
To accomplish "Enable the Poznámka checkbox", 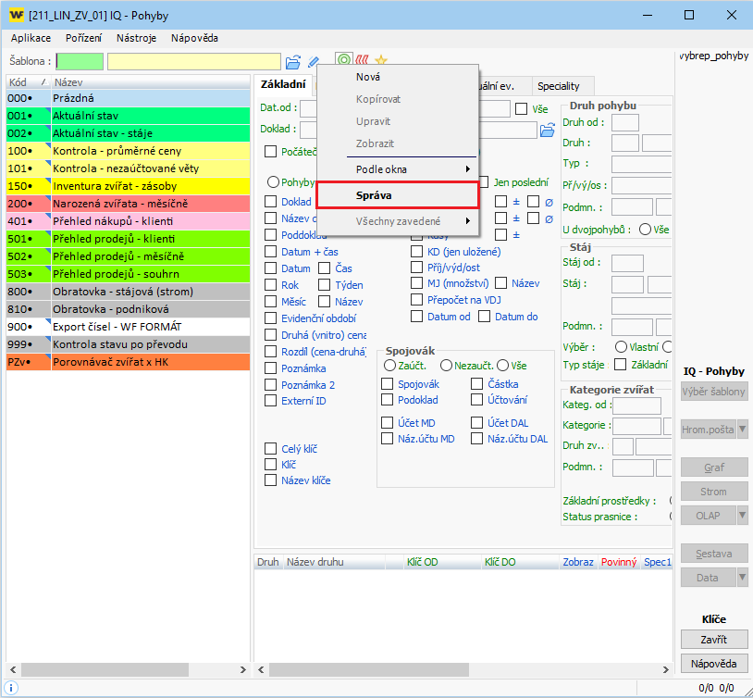I will click(x=271, y=368).
